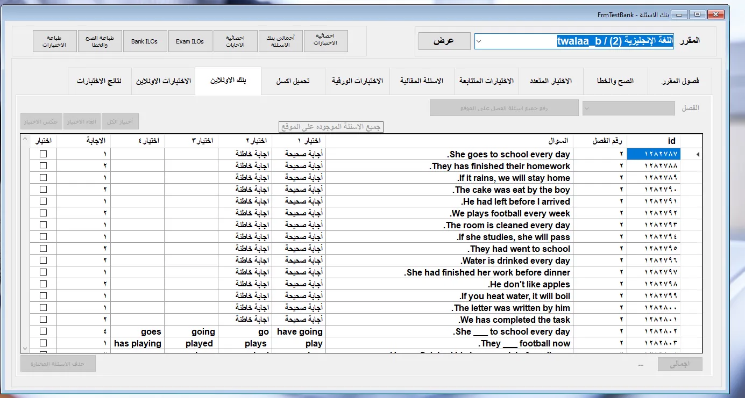Click the السوال column header

450,141
